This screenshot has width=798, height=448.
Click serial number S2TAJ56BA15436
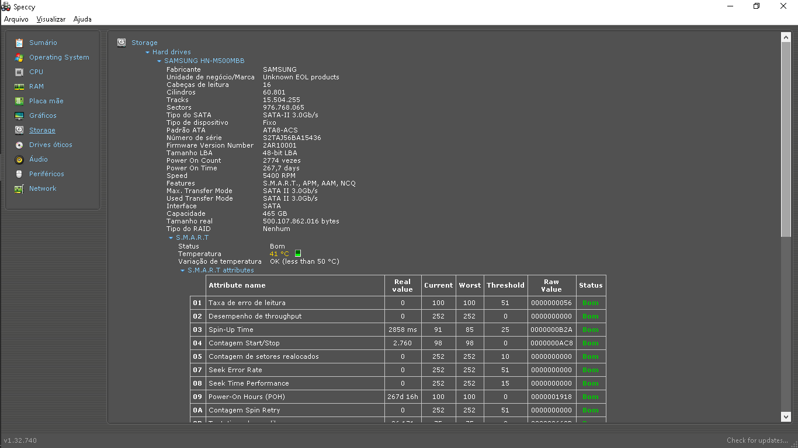tap(292, 138)
